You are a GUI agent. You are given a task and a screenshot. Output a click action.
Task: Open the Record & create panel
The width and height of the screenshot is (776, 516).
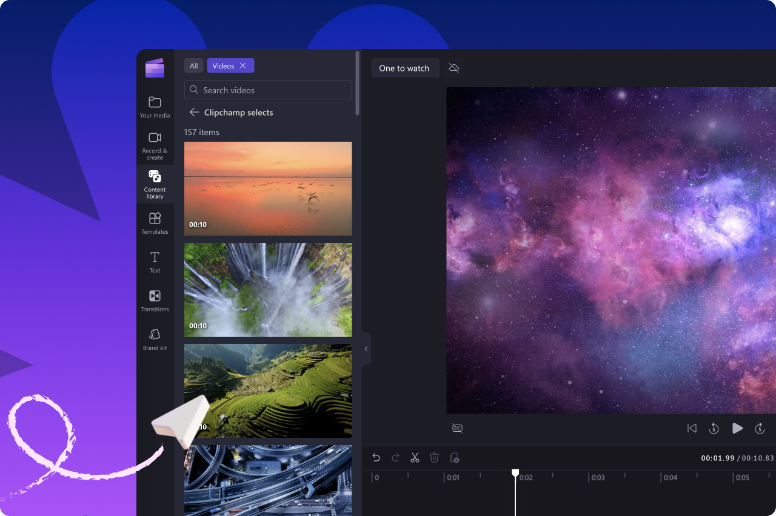pos(155,144)
